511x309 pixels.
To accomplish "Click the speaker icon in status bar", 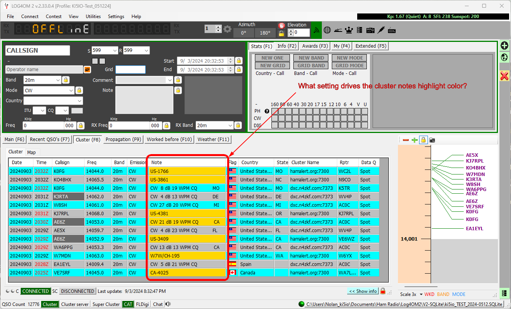I will 168,304.
